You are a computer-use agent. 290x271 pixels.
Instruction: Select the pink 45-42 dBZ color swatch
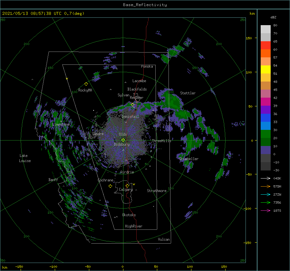(x=266, y=93)
